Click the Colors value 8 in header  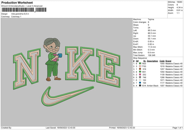pyautogui.click(x=177, y=5)
